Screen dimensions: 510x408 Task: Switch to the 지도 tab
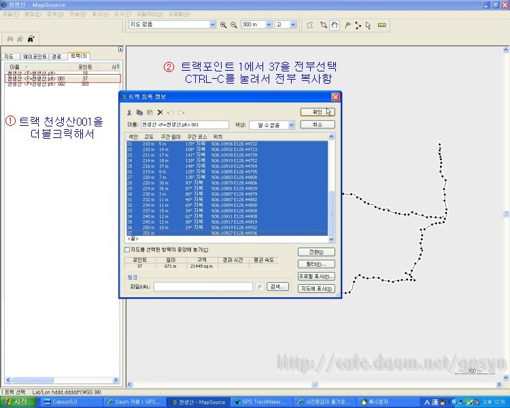pos(9,56)
